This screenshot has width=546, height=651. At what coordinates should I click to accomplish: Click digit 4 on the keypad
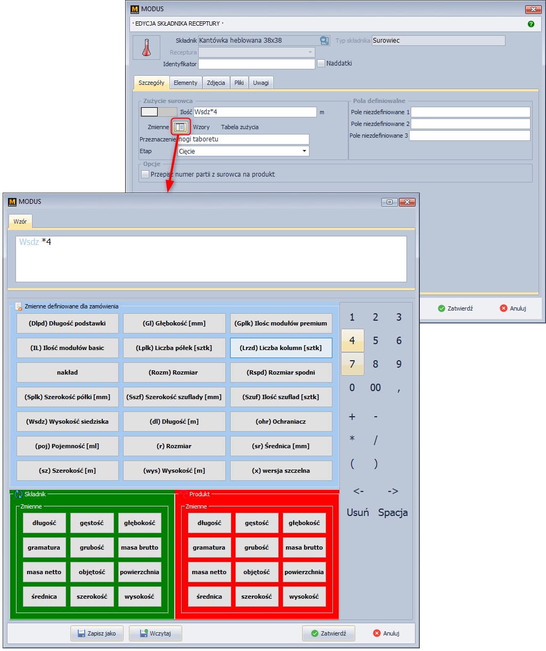352,340
